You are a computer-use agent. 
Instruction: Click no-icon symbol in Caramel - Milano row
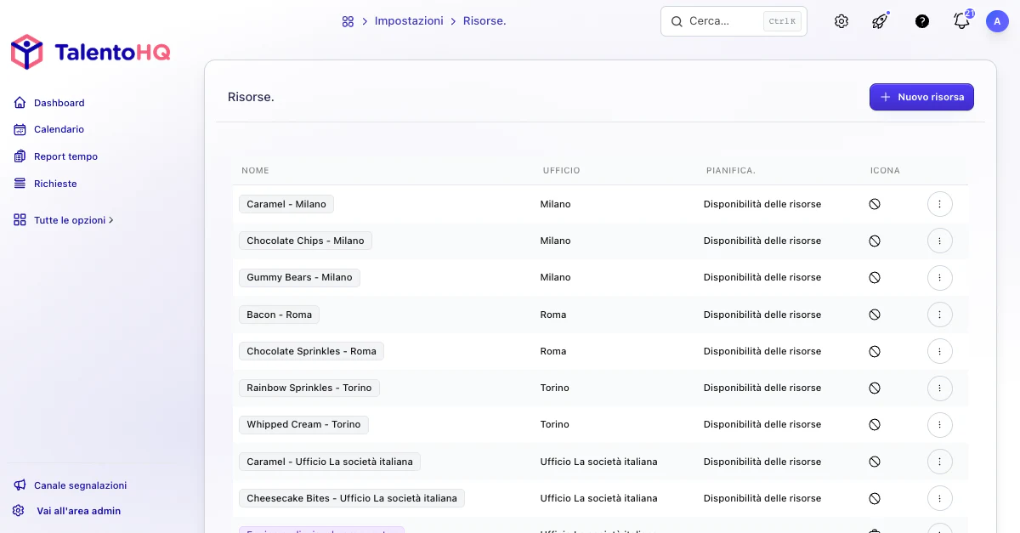tap(875, 204)
